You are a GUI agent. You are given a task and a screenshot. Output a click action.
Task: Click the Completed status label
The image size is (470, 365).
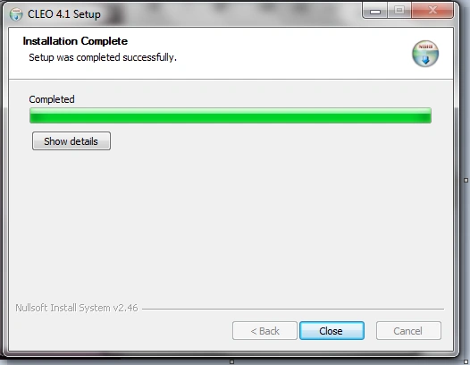coord(52,99)
